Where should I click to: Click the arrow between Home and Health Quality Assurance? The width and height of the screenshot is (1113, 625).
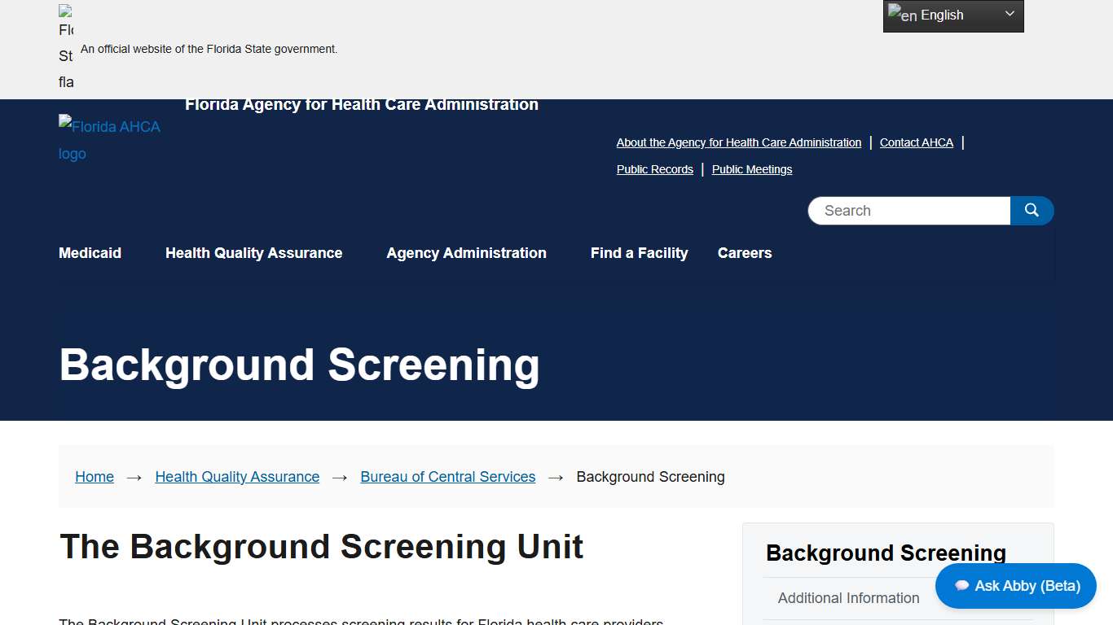[x=134, y=478]
